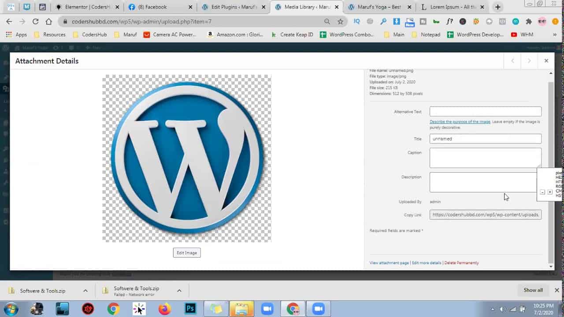Bookmark this page with the star icon

click(x=340, y=21)
